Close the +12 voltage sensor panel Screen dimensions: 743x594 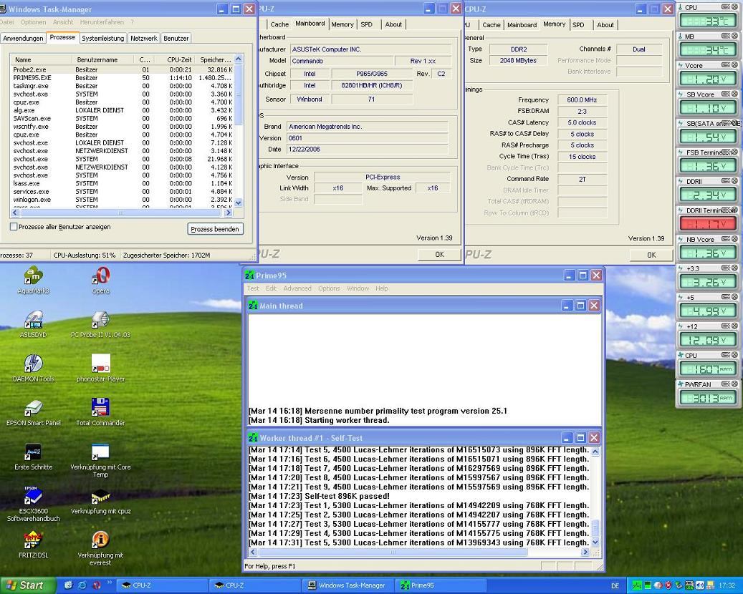[x=734, y=326]
